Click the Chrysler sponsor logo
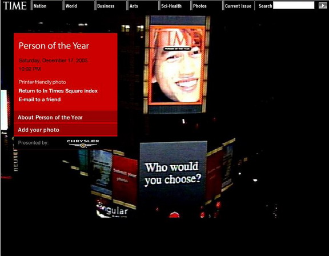 (83, 143)
